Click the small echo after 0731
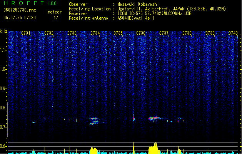This screenshot has width=242, height=154. click(x=33, y=122)
